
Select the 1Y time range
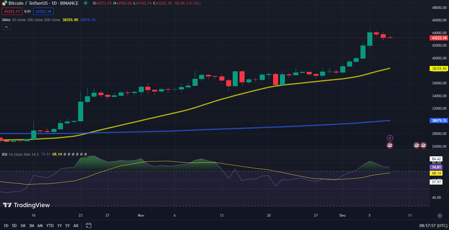(59, 226)
